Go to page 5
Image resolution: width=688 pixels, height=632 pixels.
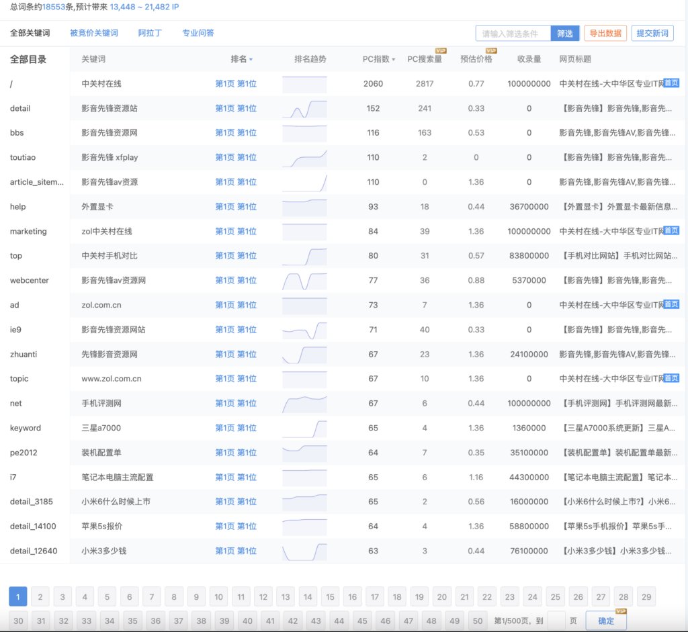pyautogui.click(x=107, y=596)
